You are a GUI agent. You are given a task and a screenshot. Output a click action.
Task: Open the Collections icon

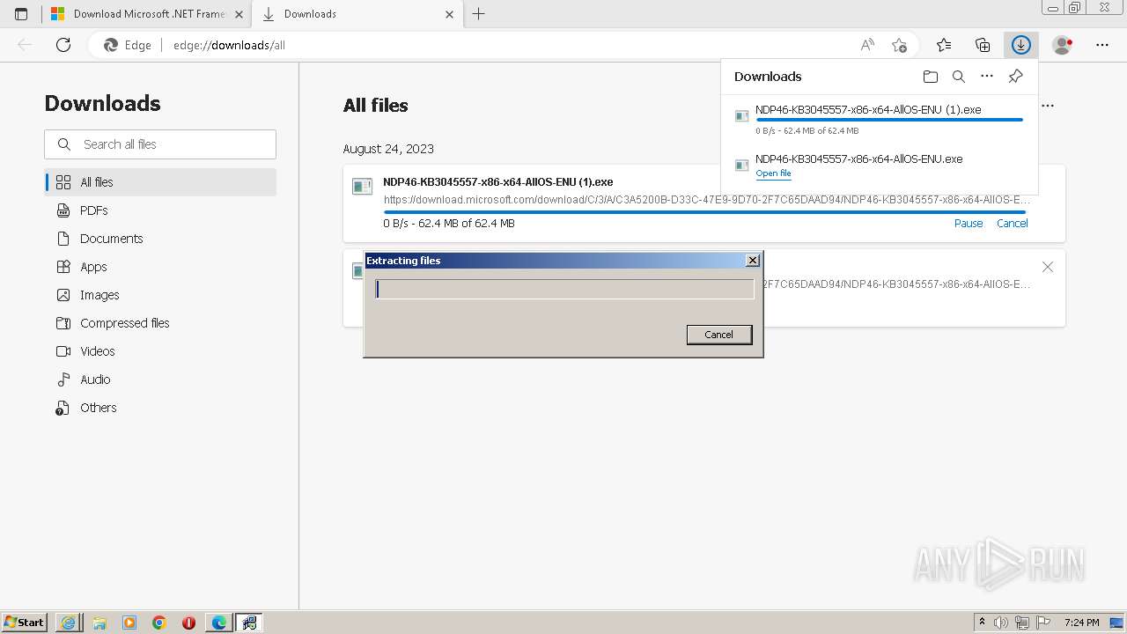983,45
